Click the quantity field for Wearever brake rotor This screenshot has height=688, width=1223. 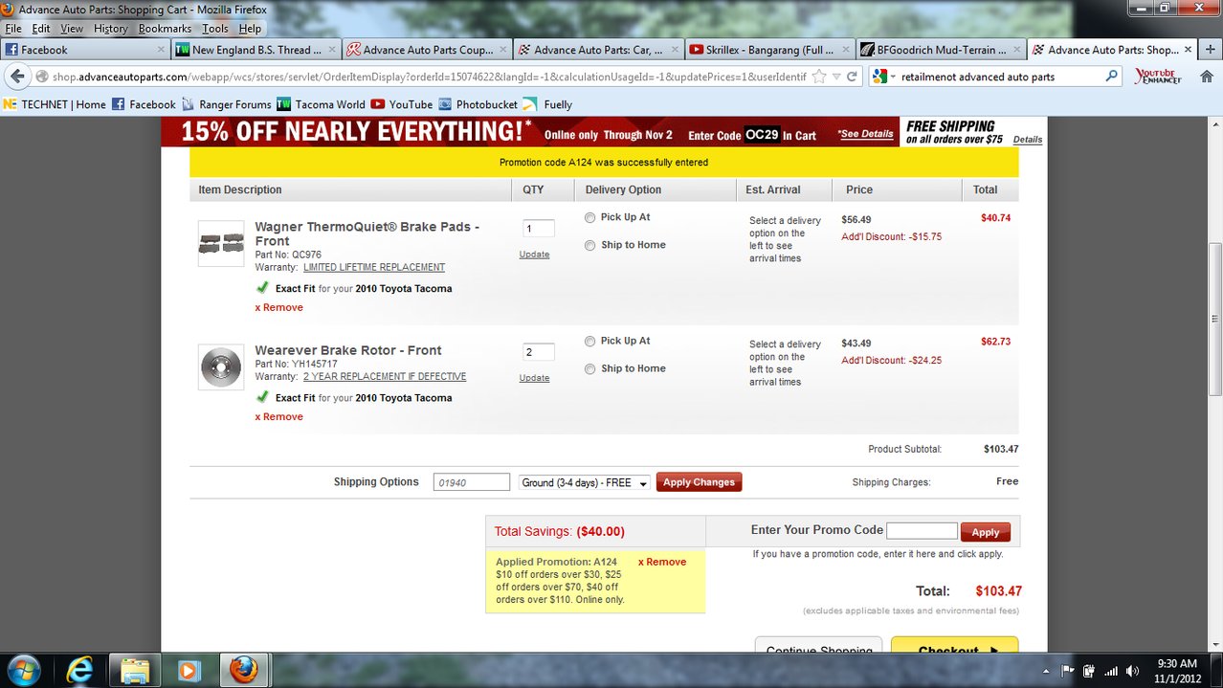[539, 352]
